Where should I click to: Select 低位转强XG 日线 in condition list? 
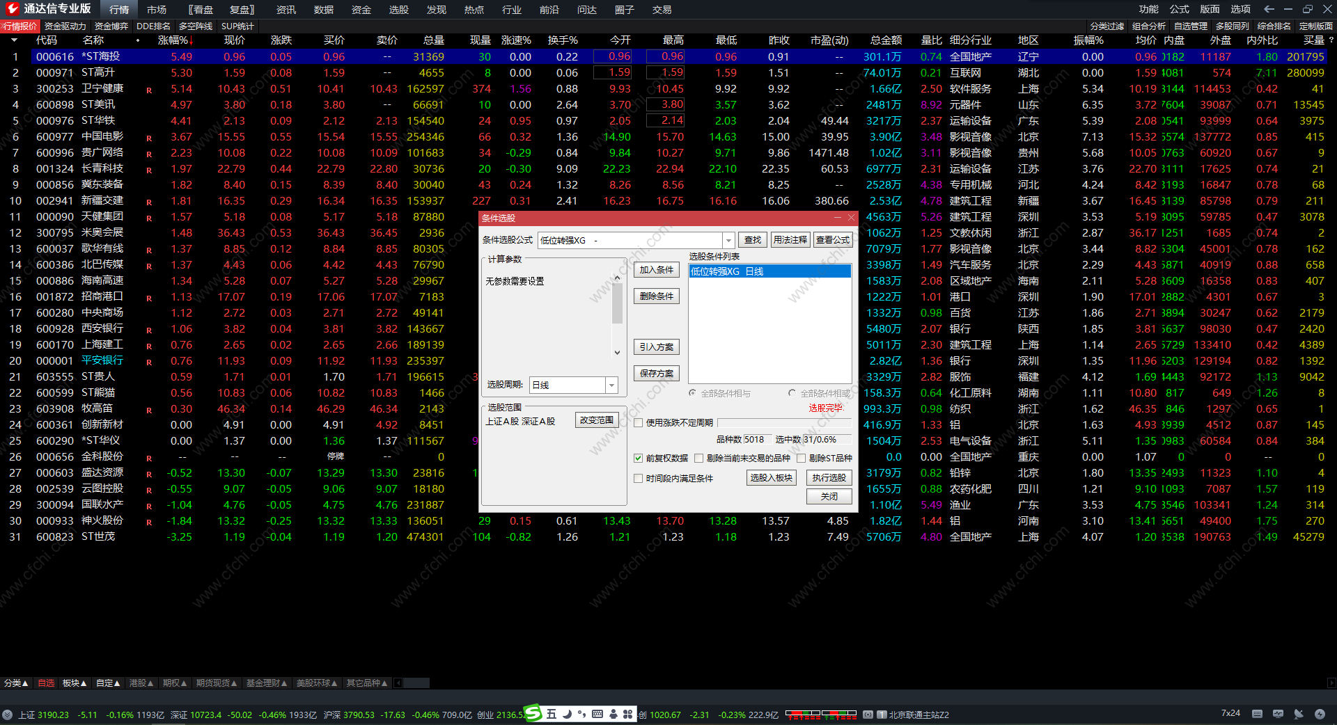click(x=769, y=271)
